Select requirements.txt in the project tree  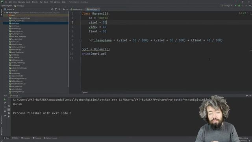pos(17,76)
